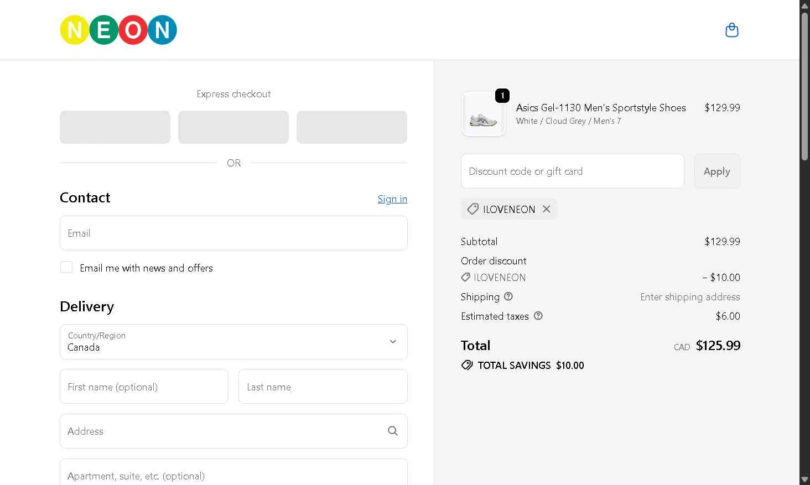Image resolution: width=810 pixels, height=485 pixels.
Task: Click the Delivery section heading
Action: [x=87, y=306]
